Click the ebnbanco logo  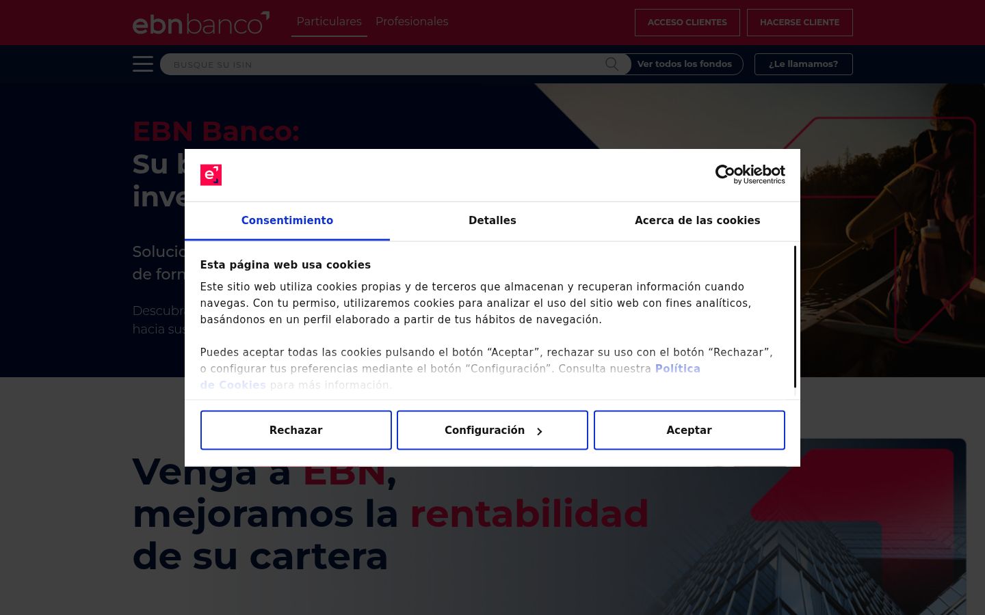tap(201, 23)
